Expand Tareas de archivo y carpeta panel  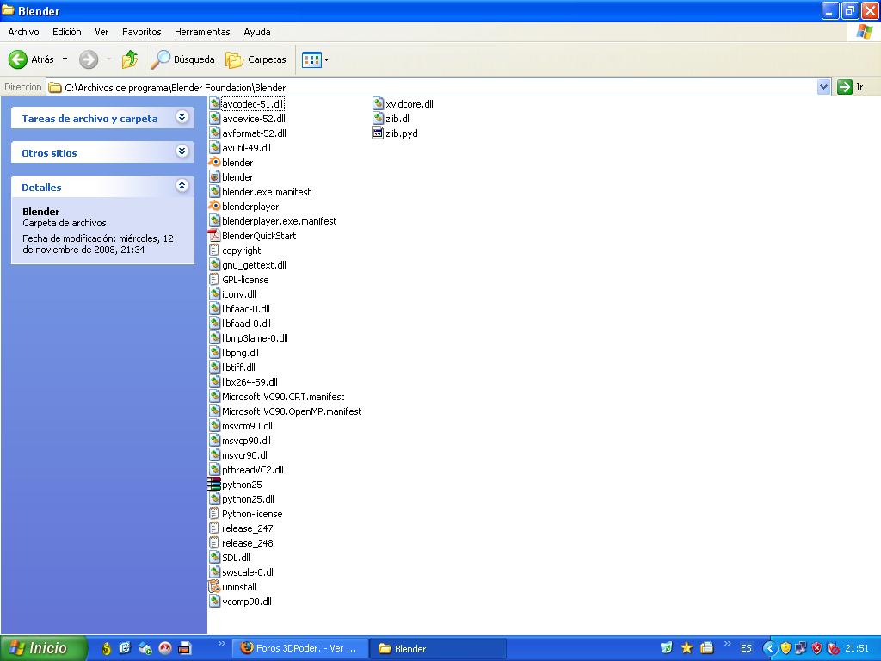[182, 117]
